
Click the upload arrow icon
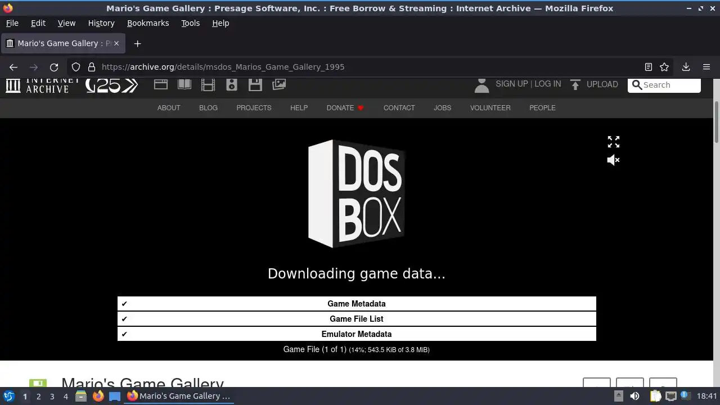click(575, 84)
